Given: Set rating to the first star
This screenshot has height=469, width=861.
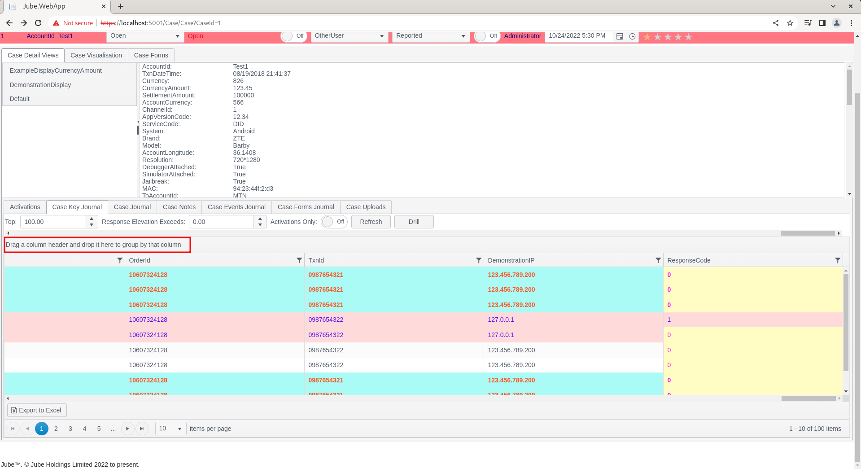Looking at the screenshot, I should click(x=647, y=37).
